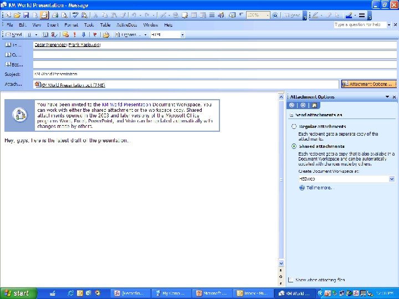This screenshot has height=299, width=399.
Task: Click the Document Workspace icon in the message body
Action: (x=19, y=115)
